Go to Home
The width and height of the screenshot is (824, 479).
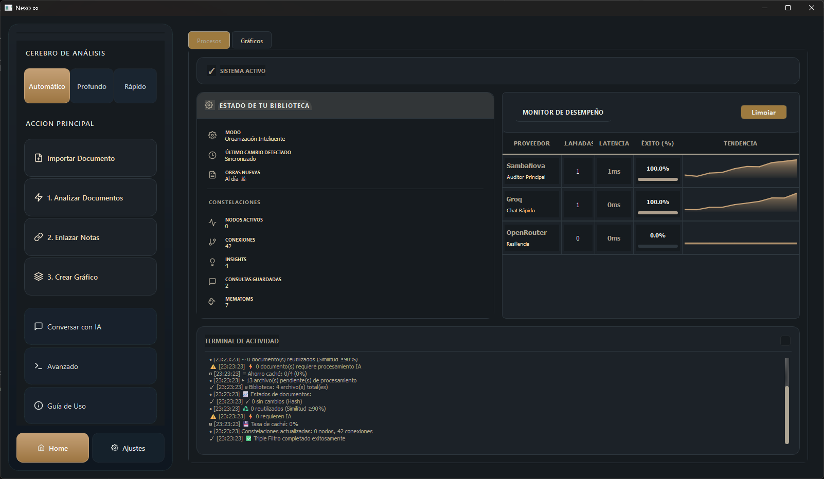(52, 448)
